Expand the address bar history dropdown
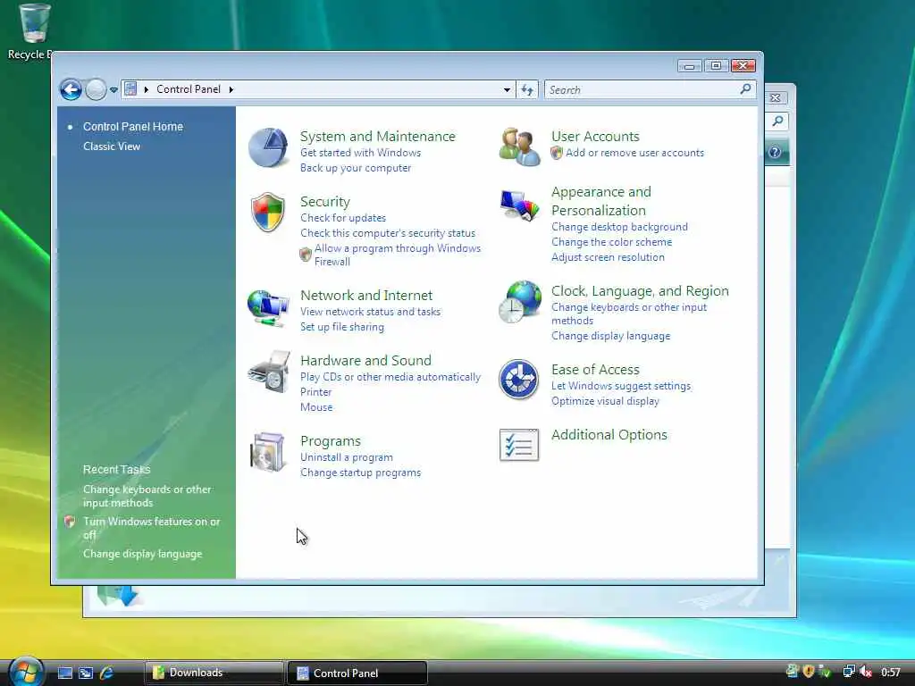This screenshot has height=686, width=915. (x=507, y=90)
